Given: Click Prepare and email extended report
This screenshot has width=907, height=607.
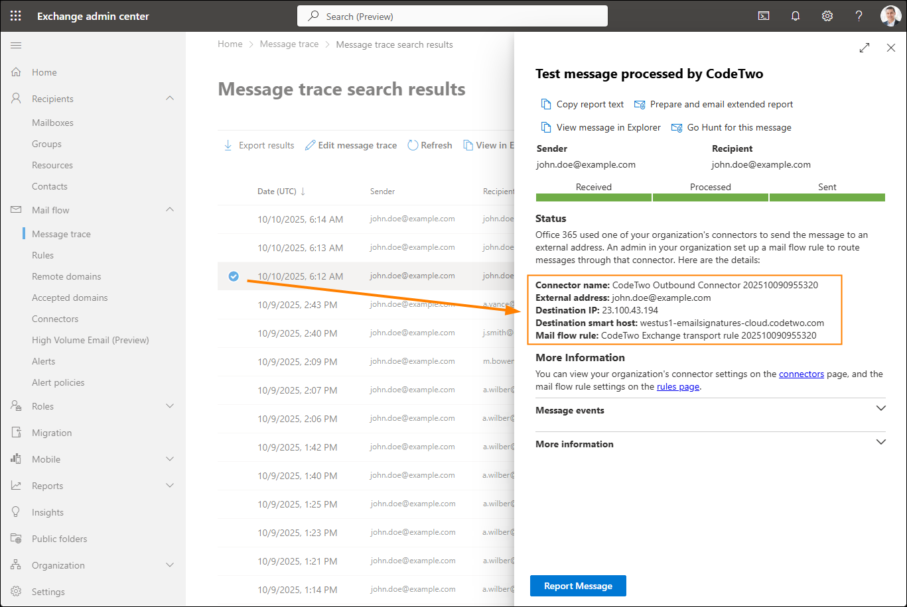Looking at the screenshot, I should [714, 104].
